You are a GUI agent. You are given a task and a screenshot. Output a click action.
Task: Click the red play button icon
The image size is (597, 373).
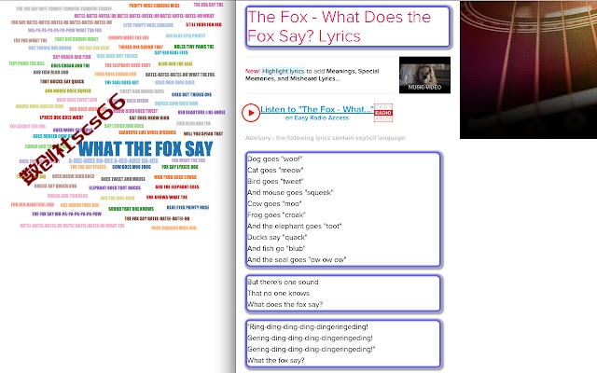[x=251, y=113]
